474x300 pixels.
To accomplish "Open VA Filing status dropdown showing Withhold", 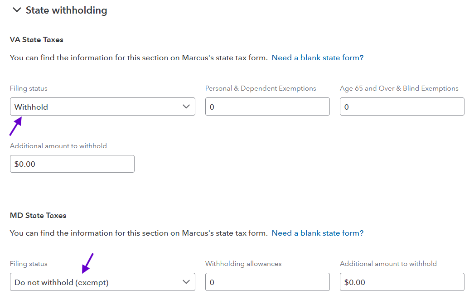I will coord(95,107).
